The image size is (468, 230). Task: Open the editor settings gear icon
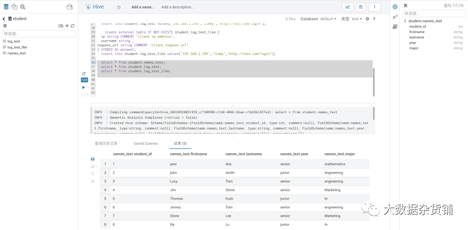click(x=367, y=19)
